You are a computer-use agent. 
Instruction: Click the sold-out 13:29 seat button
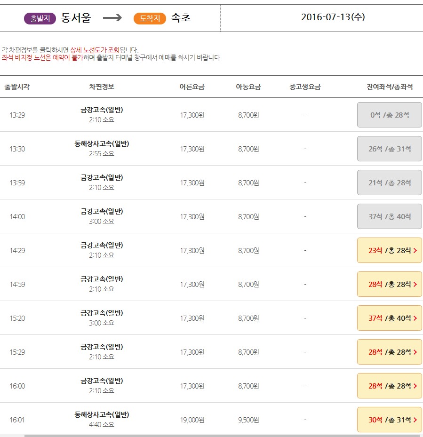[x=389, y=115]
